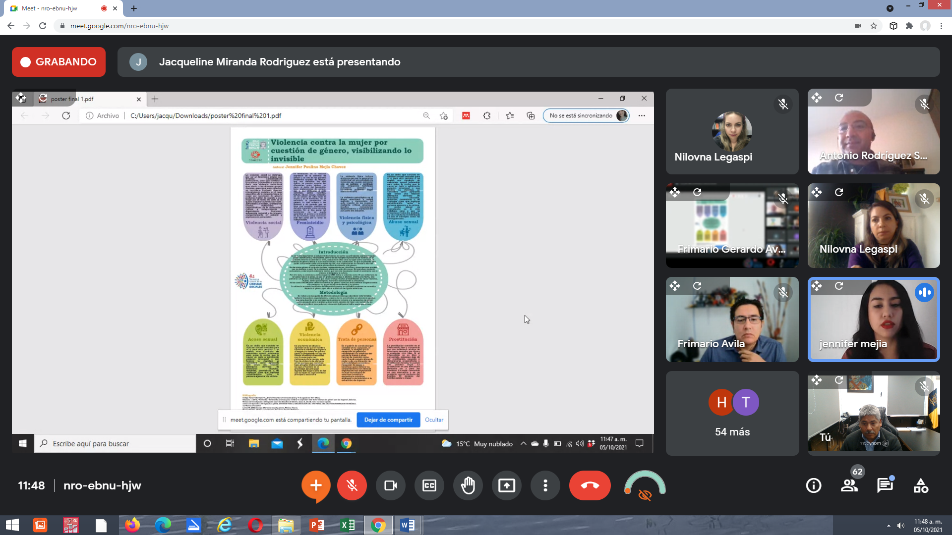Image resolution: width=952 pixels, height=535 pixels.
Task: Turn on closed captions
Action: [x=429, y=485]
